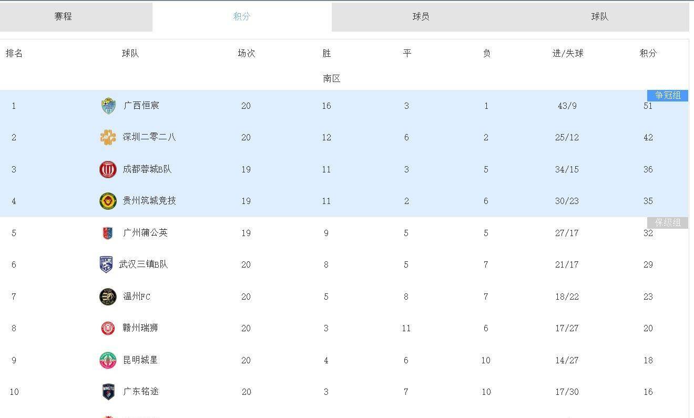Click the 进/失球 column header
The image size is (694, 418).
568,53
